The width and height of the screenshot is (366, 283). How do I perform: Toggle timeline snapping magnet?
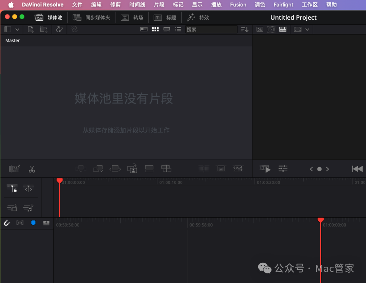(x=7, y=223)
